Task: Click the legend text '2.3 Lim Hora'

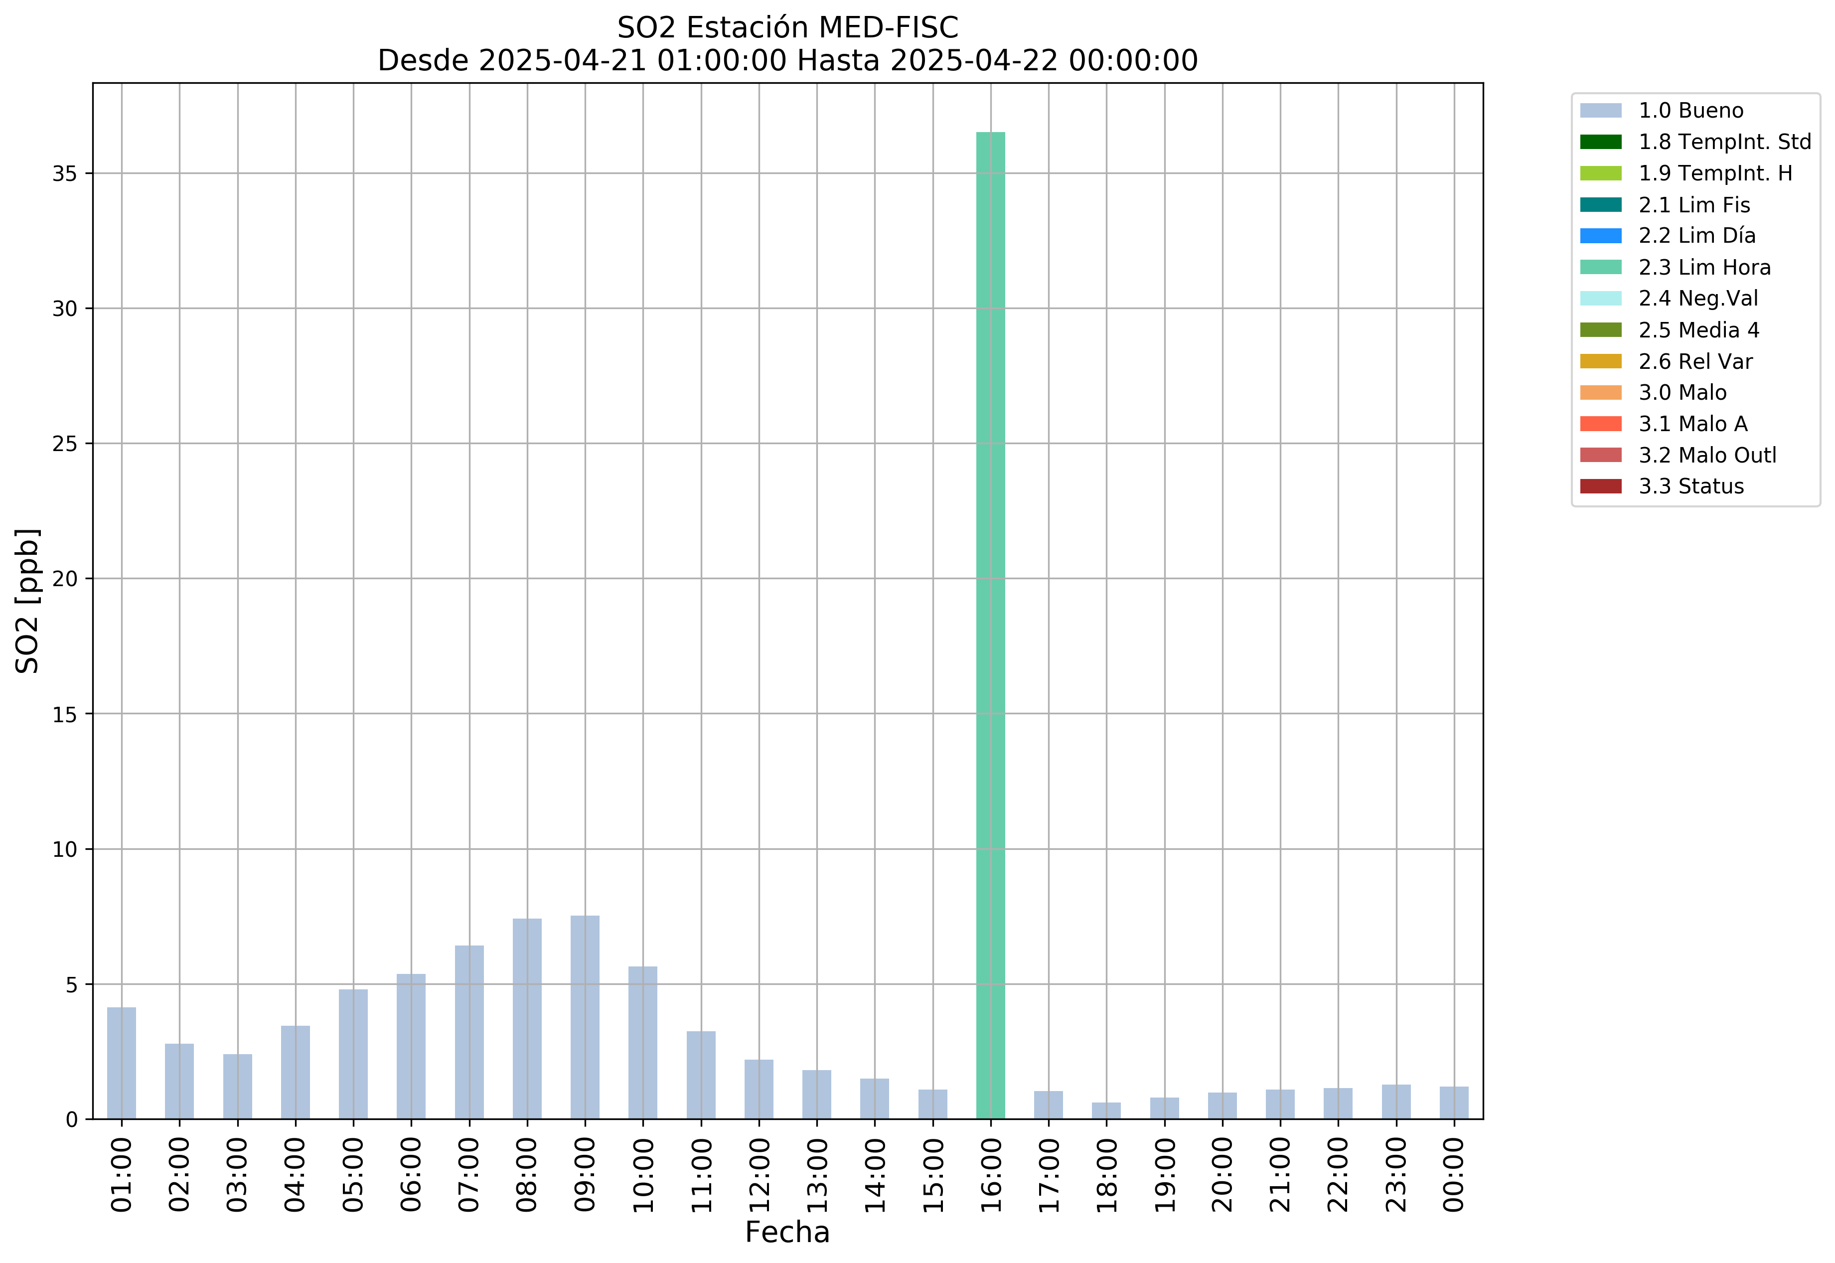Action: 1704,268
